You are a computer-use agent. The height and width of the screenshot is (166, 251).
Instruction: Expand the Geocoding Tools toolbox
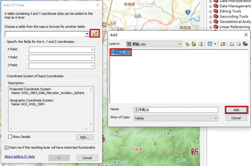[x=211, y=17]
